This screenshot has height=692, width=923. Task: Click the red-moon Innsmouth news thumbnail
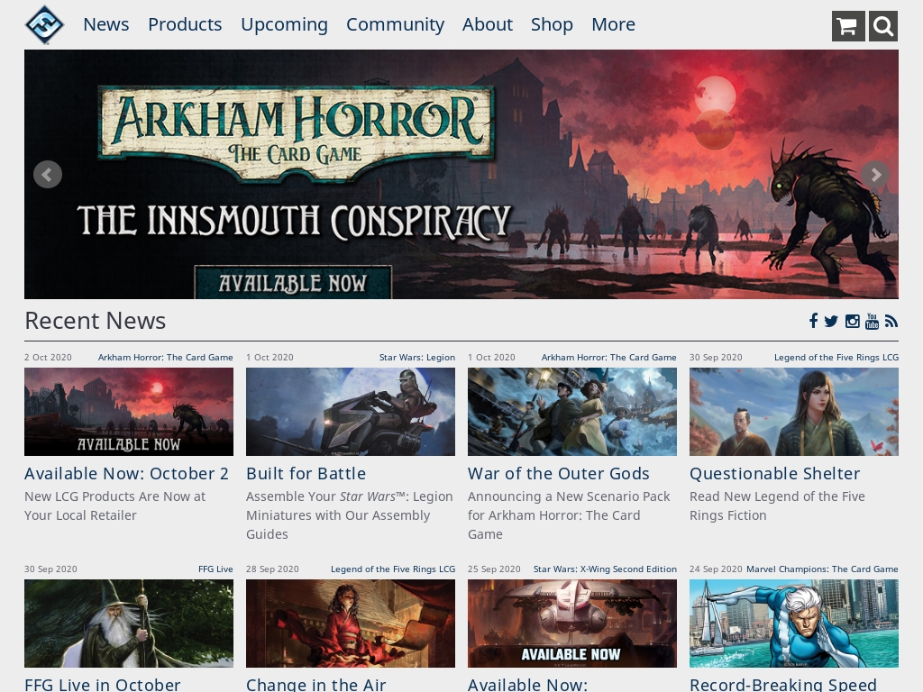click(129, 411)
